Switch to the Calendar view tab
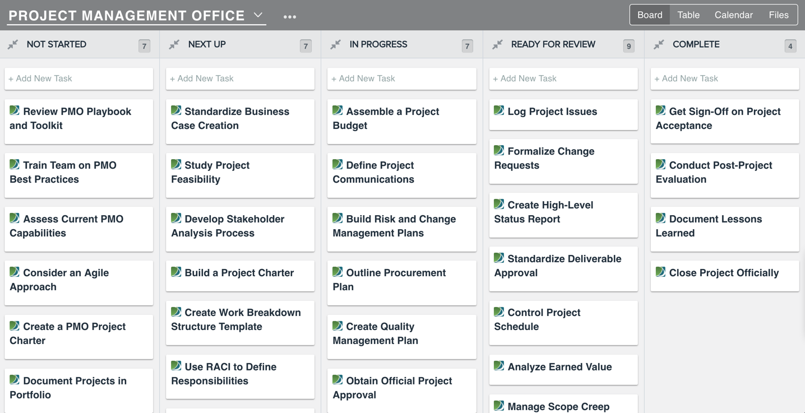 [x=733, y=15]
